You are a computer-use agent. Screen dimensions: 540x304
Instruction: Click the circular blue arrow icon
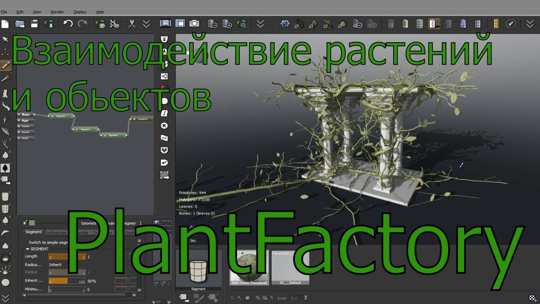click(x=511, y=24)
